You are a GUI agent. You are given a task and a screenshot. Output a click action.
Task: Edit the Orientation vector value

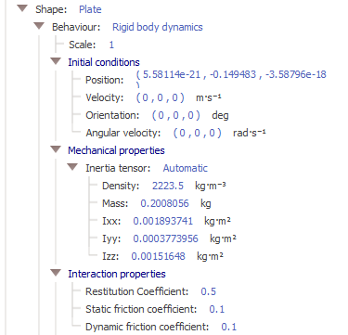point(176,116)
